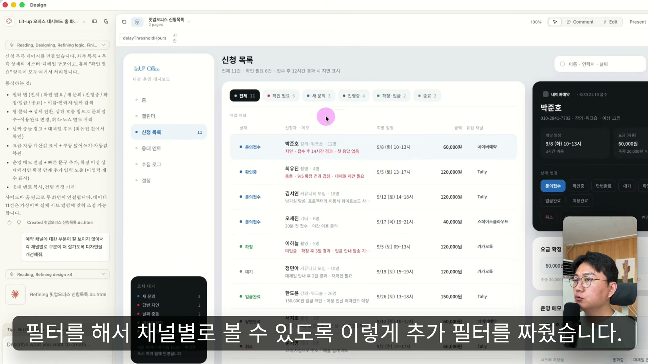This screenshot has height=364, width=648.
Task: Click Apple design app menu 'Design'
Action: point(38,5)
